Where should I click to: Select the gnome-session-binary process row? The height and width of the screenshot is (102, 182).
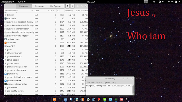click(46, 70)
